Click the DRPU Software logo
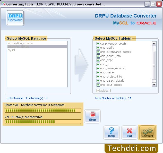 [15, 18]
